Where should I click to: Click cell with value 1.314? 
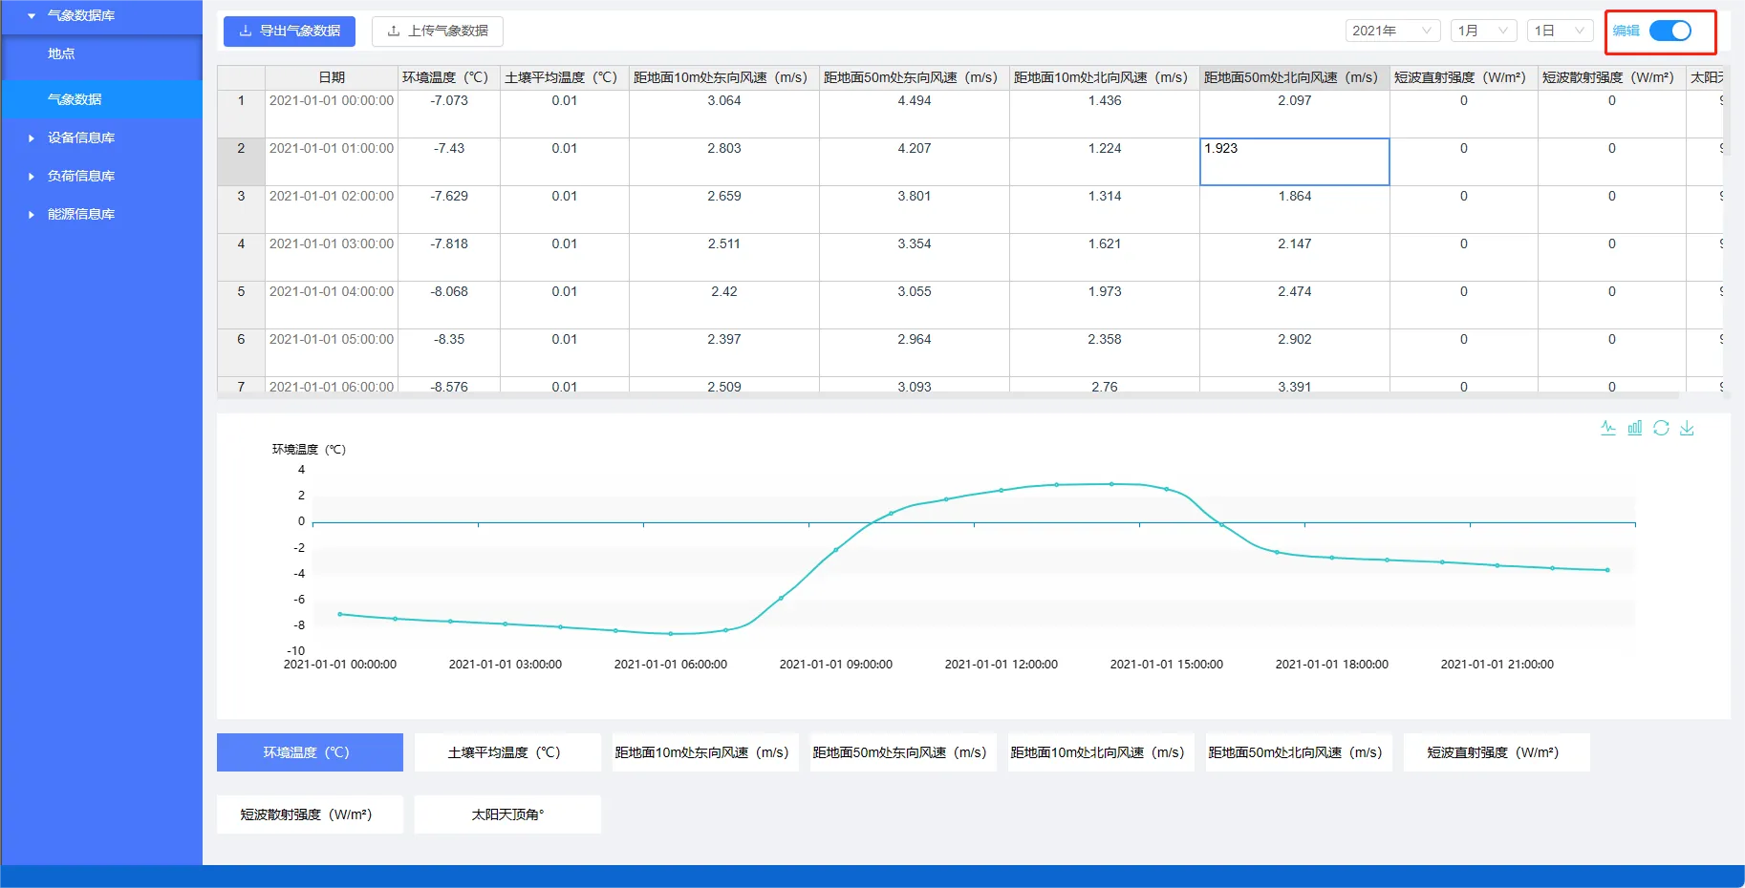[1105, 209]
